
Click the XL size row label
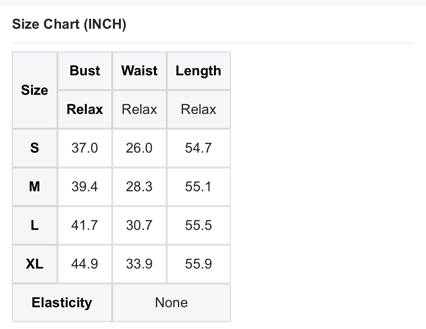[x=35, y=264]
